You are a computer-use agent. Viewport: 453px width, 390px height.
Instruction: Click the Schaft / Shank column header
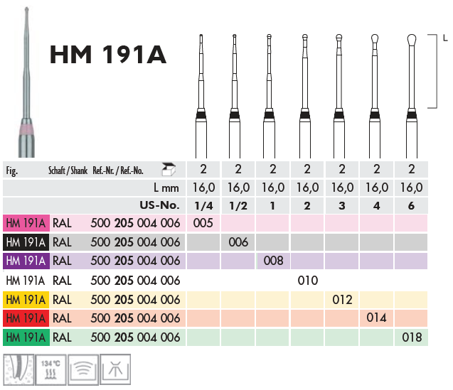(68, 170)
